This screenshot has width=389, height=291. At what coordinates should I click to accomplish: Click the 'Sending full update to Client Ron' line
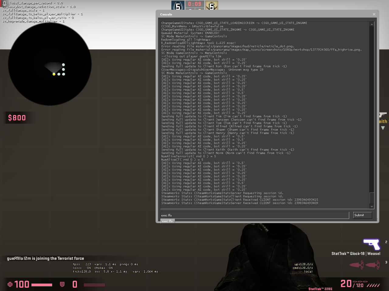224,66
